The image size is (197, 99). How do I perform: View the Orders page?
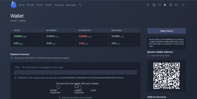pos(49,5)
